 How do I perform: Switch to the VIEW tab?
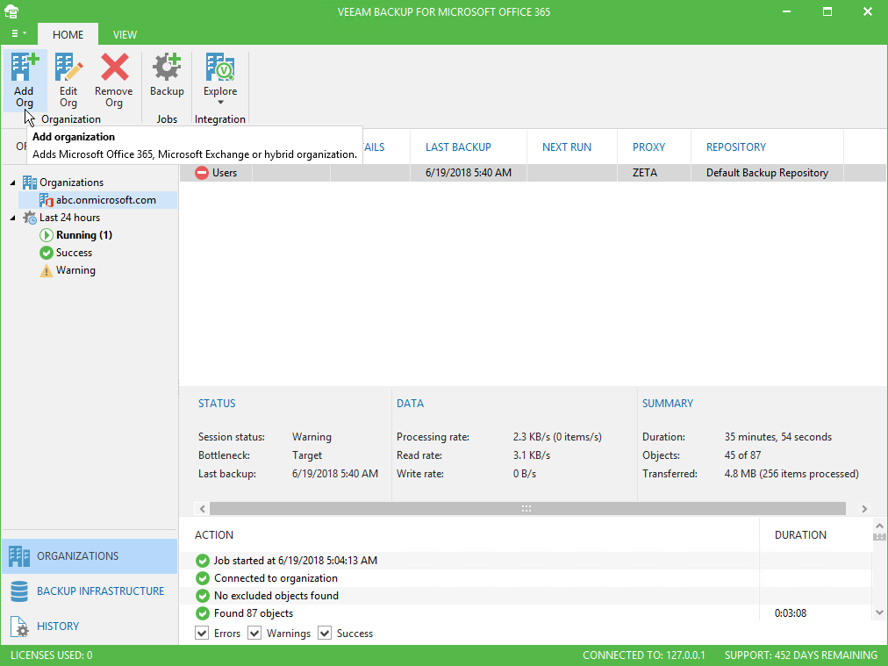125,34
